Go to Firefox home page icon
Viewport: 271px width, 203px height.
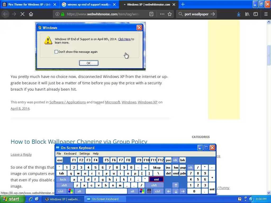coord(31,14)
